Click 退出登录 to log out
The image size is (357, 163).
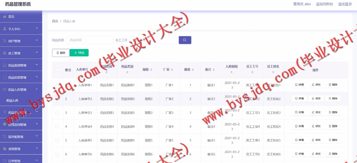pos(345,4)
